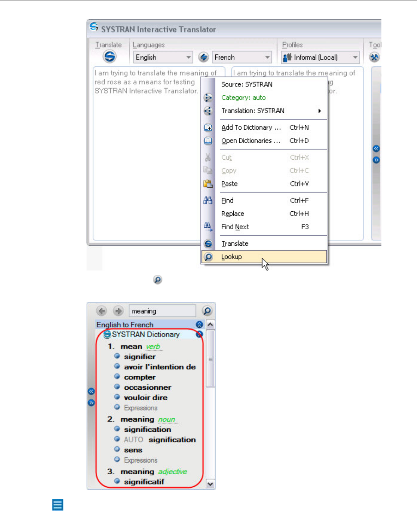Image resolution: width=417 pixels, height=511 pixels.
Task: Click the Add To Dictionary icon
Action: click(x=208, y=128)
